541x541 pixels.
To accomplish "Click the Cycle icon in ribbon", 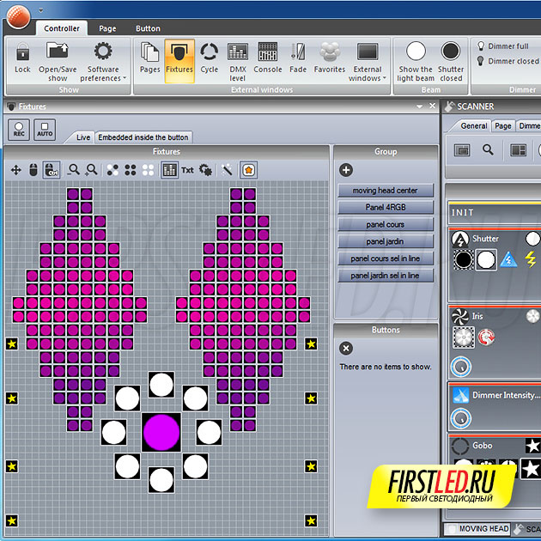I will pos(209,60).
